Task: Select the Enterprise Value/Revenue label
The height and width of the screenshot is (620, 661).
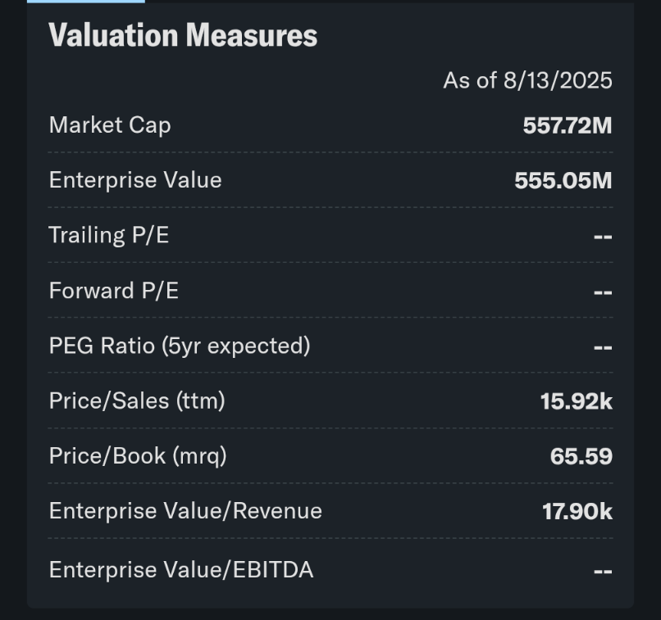Action: click(x=185, y=511)
